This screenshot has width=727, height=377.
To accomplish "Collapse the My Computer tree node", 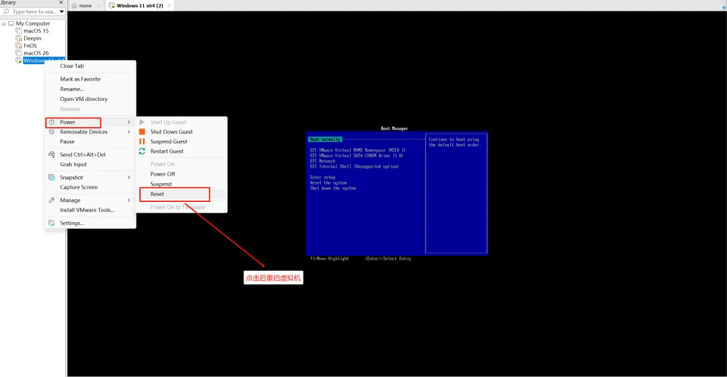I will coord(3,23).
